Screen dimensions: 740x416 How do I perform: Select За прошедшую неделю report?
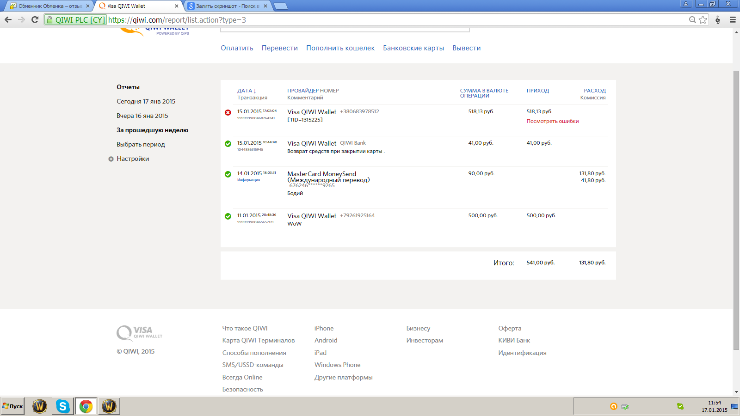coord(153,130)
